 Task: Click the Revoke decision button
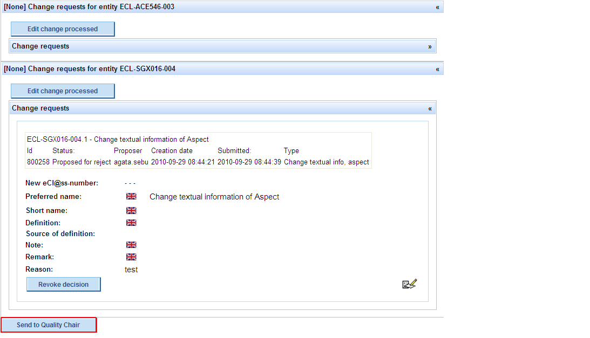[64, 284]
